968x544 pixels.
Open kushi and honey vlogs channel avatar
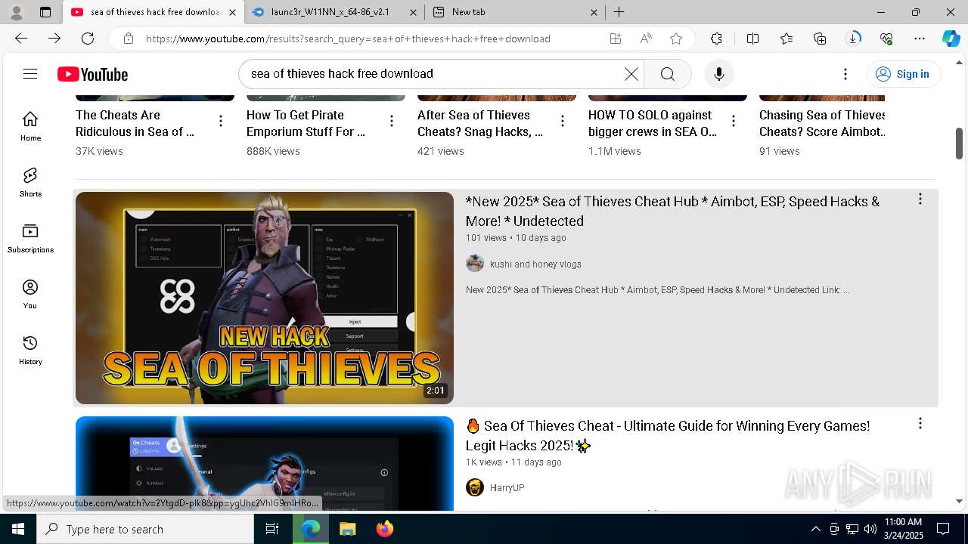[x=475, y=263]
